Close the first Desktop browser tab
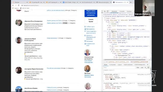Image resolution: width=163 pixels, height=92 pixels. [27, 2]
